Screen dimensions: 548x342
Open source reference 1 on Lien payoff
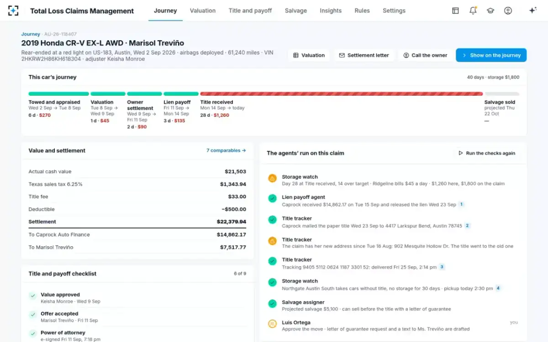pyautogui.click(x=461, y=204)
